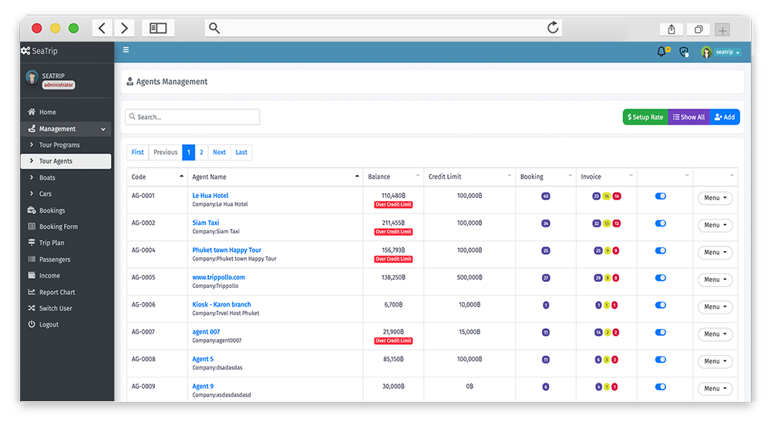Click the Booking badge for Agent 9

click(x=545, y=387)
